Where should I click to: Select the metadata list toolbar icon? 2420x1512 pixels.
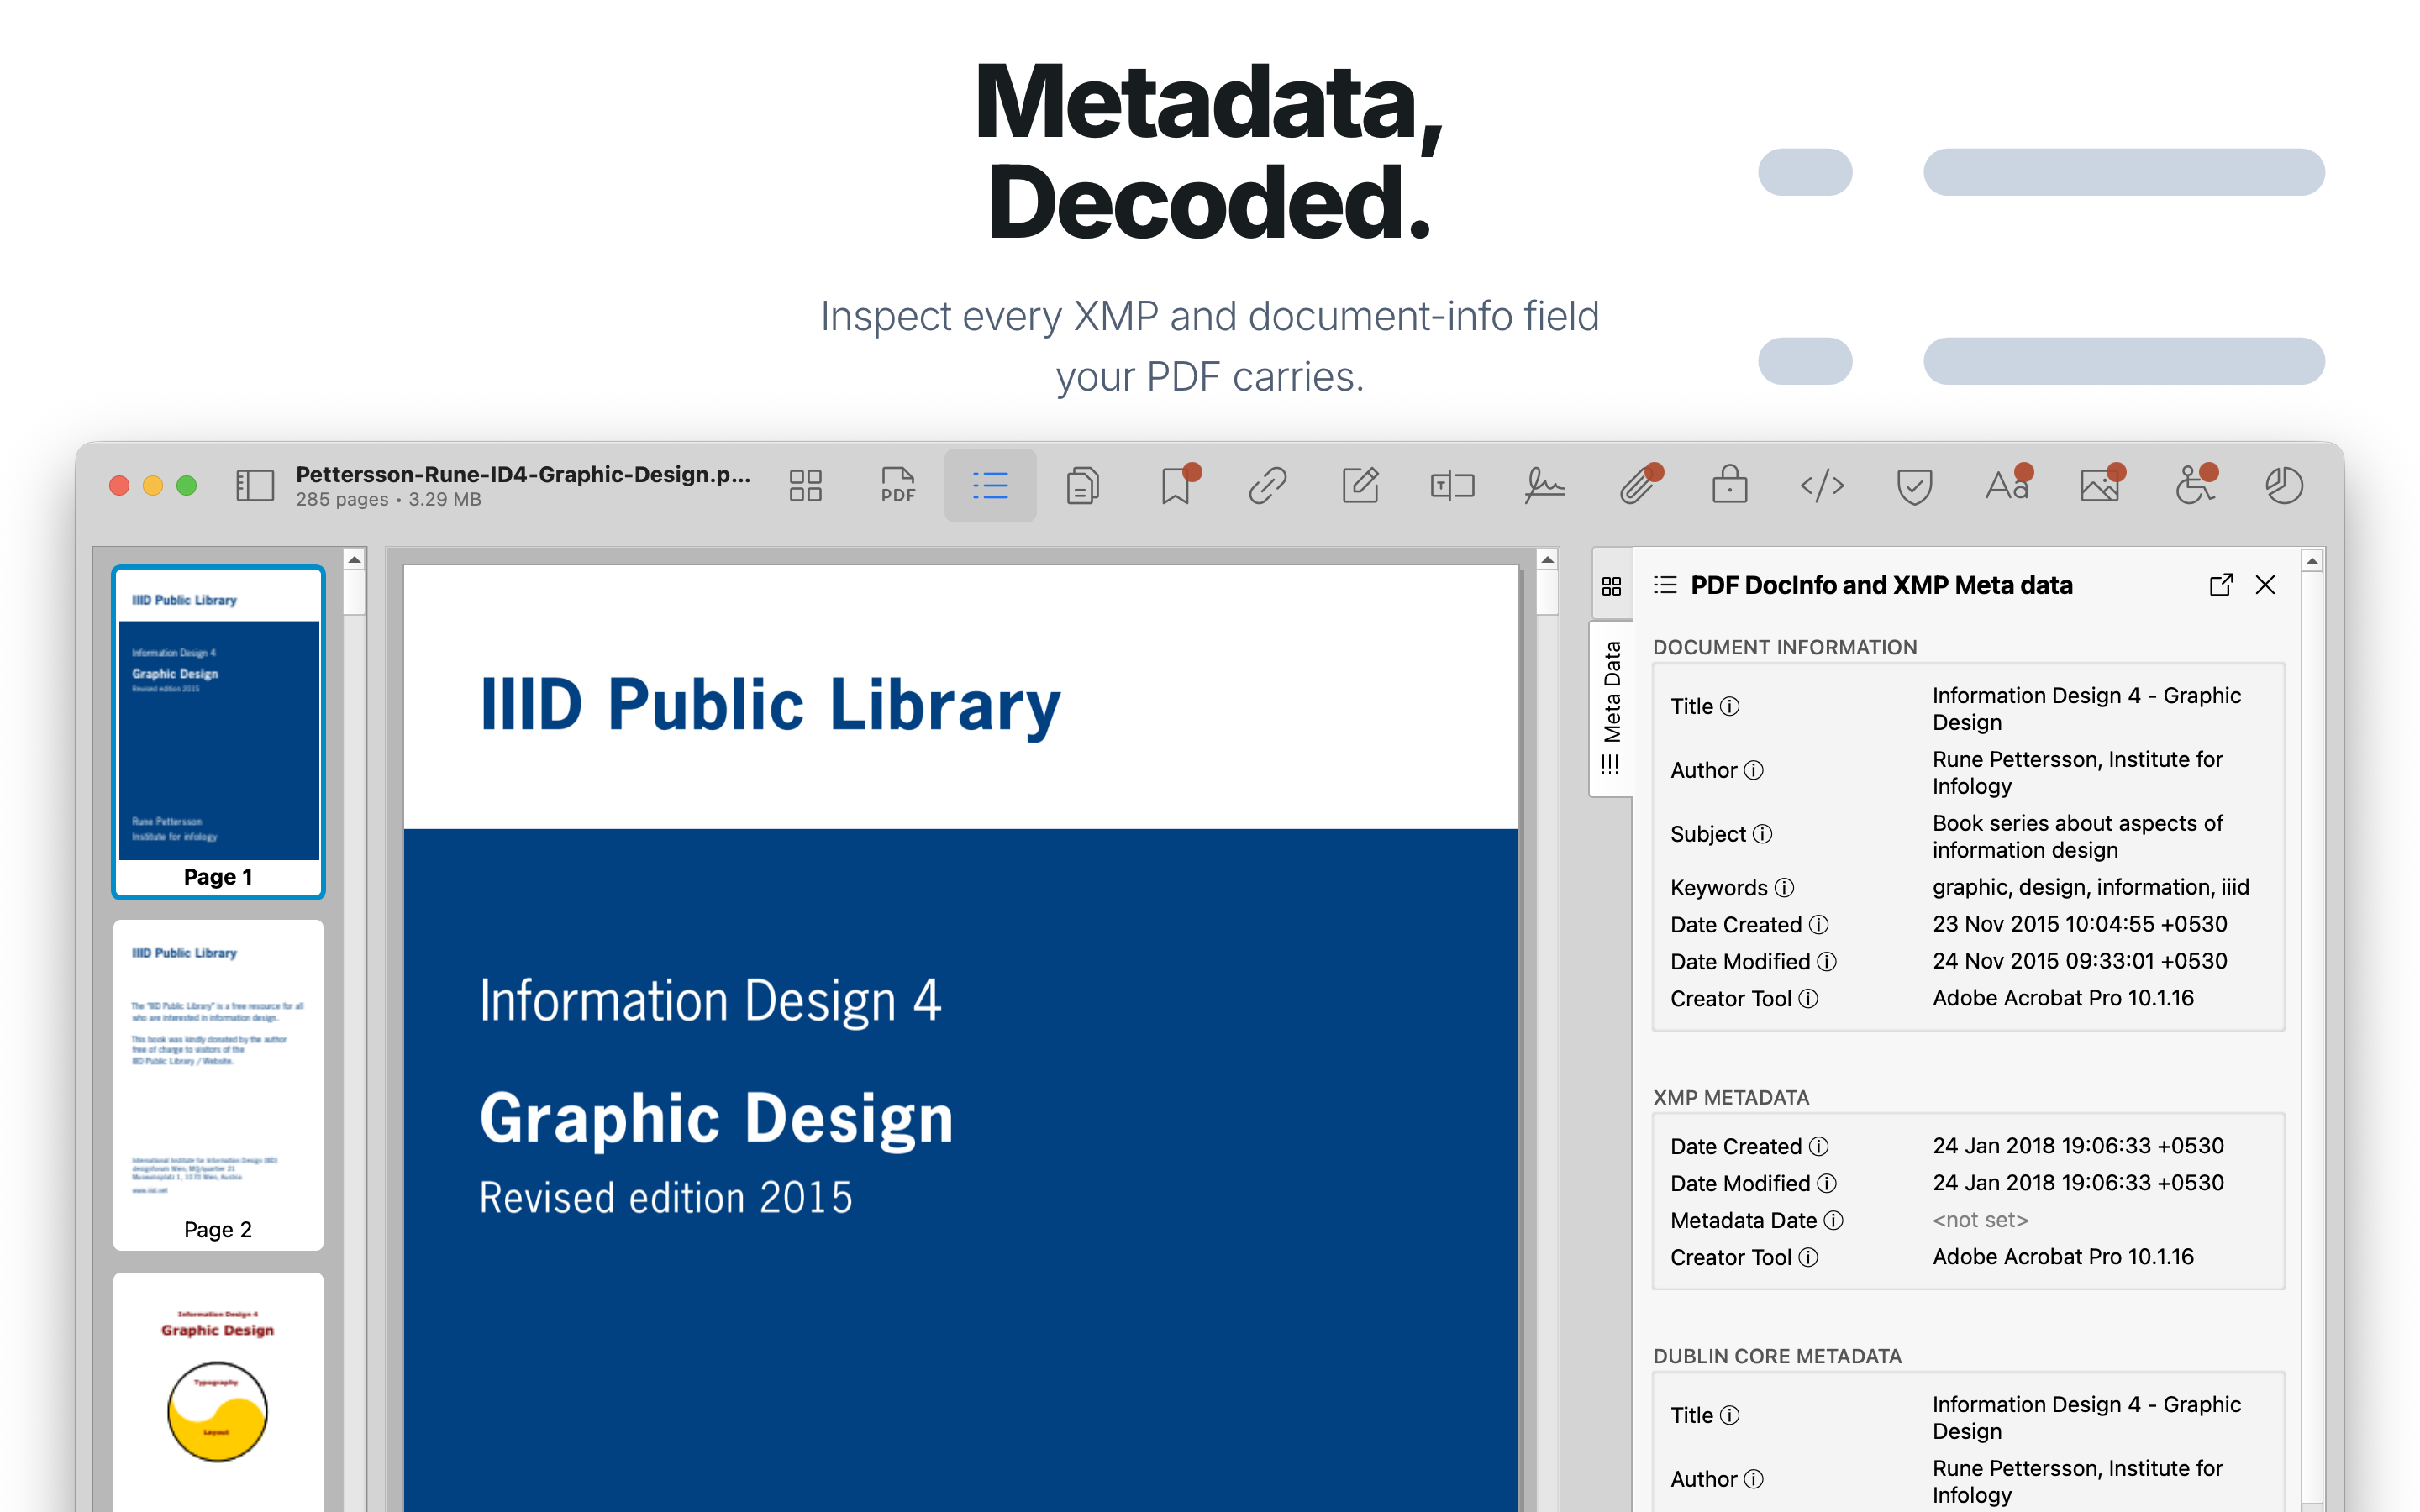990,486
